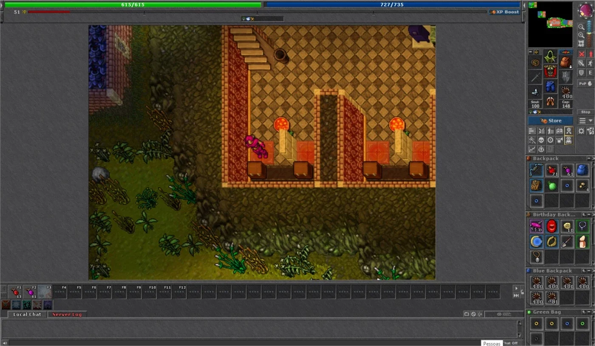Minimize the Backpack container panel

pyautogui.click(x=589, y=159)
